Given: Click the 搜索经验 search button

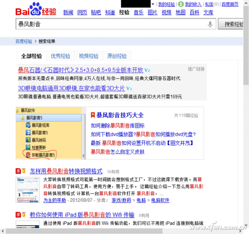Looking at the screenshot, I should (x=231, y=24).
